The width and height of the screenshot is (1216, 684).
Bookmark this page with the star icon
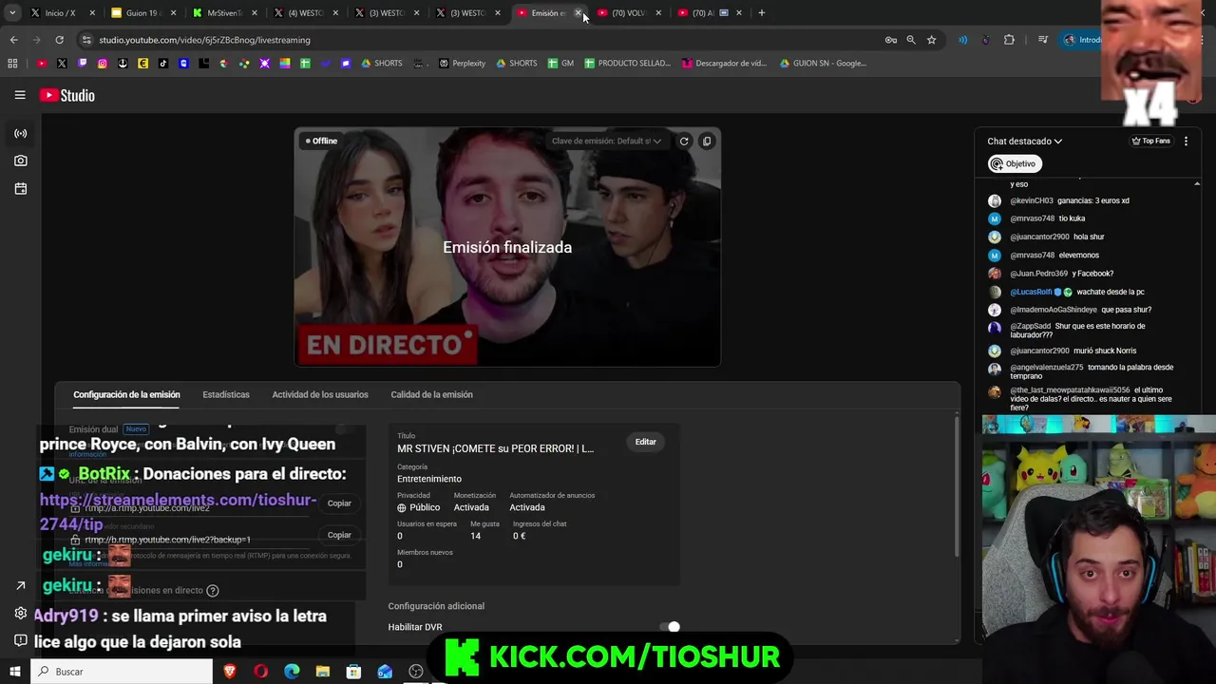pyautogui.click(x=931, y=40)
